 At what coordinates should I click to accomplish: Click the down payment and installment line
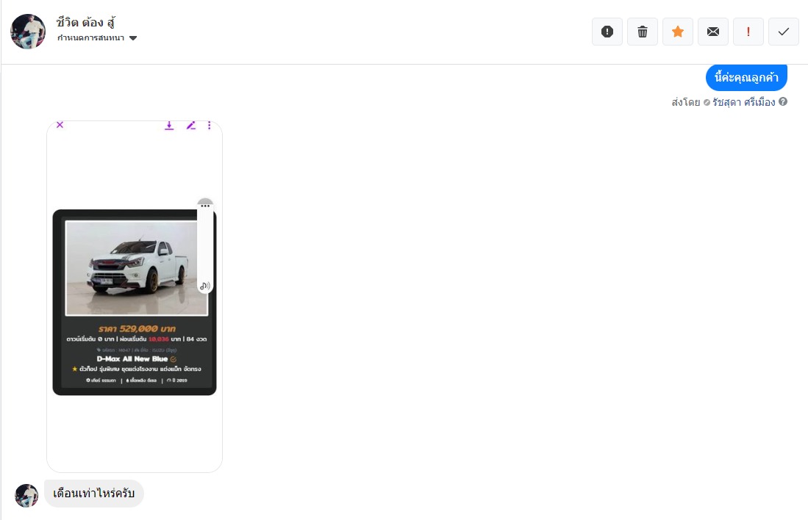(137, 339)
